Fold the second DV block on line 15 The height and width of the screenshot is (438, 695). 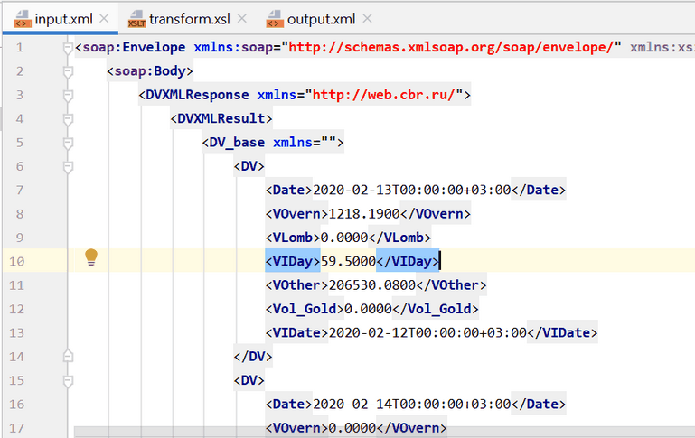tap(68, 380)
